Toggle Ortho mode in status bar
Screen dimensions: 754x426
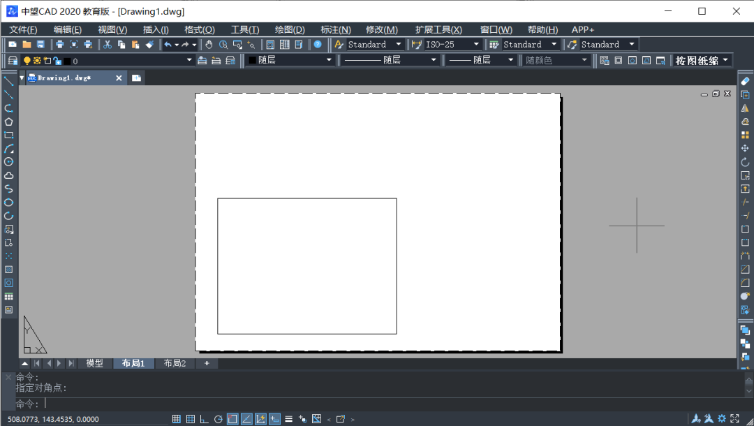(x=205, y=419)
